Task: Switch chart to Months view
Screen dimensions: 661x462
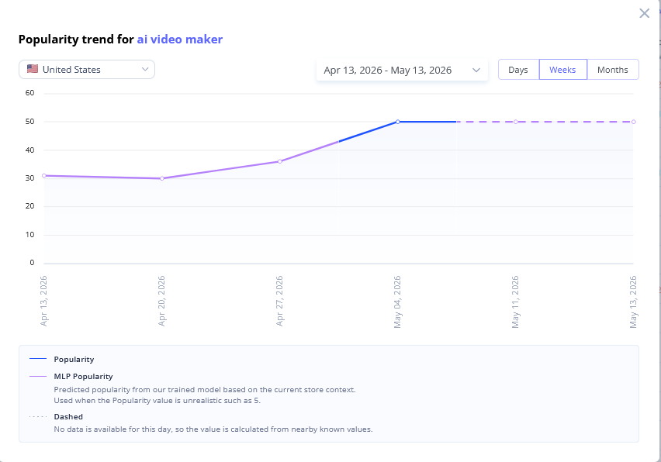Action: [x=613, y=70]
